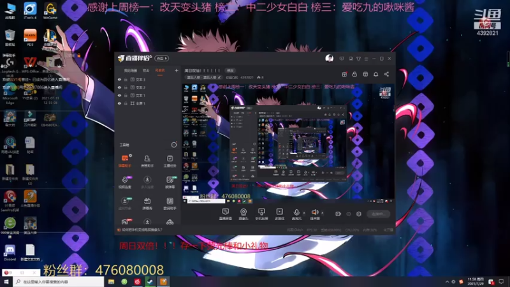Open the storage box icon in room header

coord(365,74)
